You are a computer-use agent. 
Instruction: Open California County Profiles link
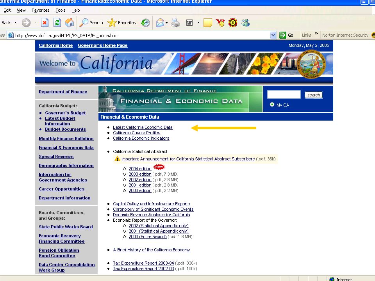[x=137, y=133]
